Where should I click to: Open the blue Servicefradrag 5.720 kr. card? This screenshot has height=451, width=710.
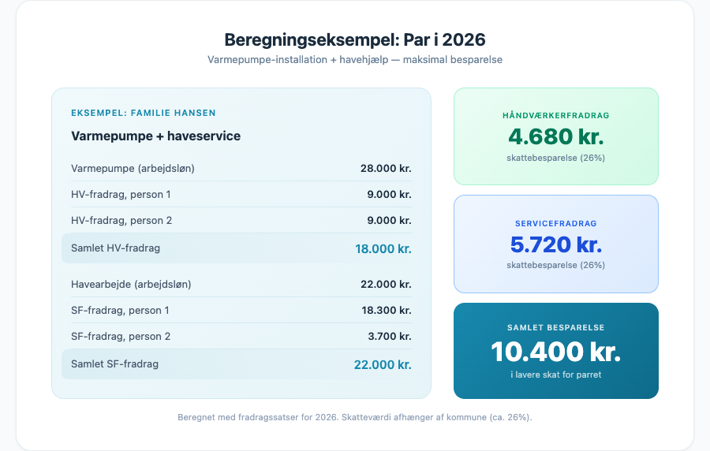[555, 244]
